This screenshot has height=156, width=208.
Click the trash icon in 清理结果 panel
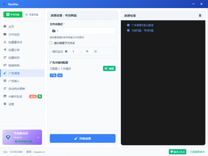coord(200,15)
